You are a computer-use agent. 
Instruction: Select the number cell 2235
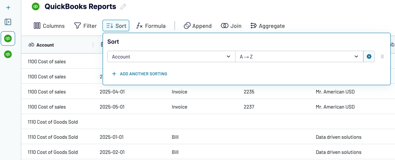[x=249, y=92]
